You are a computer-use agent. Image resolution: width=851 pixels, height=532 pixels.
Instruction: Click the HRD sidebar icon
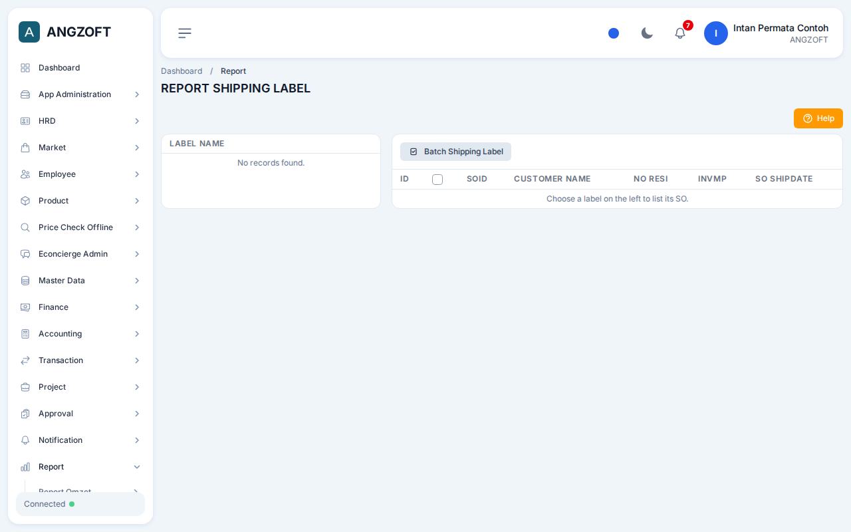(25, 121)
